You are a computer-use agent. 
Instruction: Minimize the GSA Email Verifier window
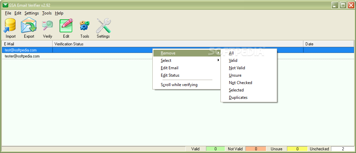coord(335,5)
